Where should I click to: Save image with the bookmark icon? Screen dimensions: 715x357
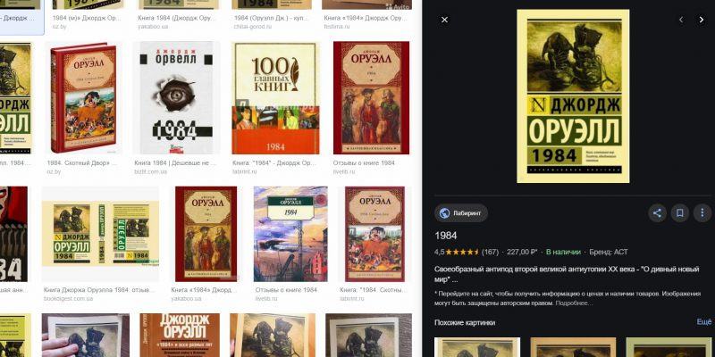click(680, 213)
